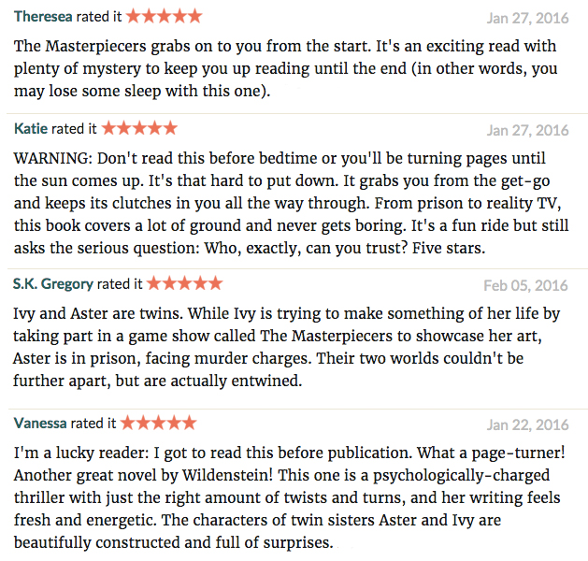588x561 pixels.
Task: Click Vanessa's review text about lucky reader
Action: coord(290,497)
